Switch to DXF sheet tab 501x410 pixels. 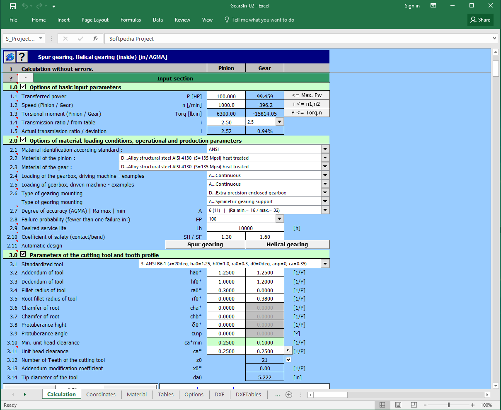click(x=219, y=394)
